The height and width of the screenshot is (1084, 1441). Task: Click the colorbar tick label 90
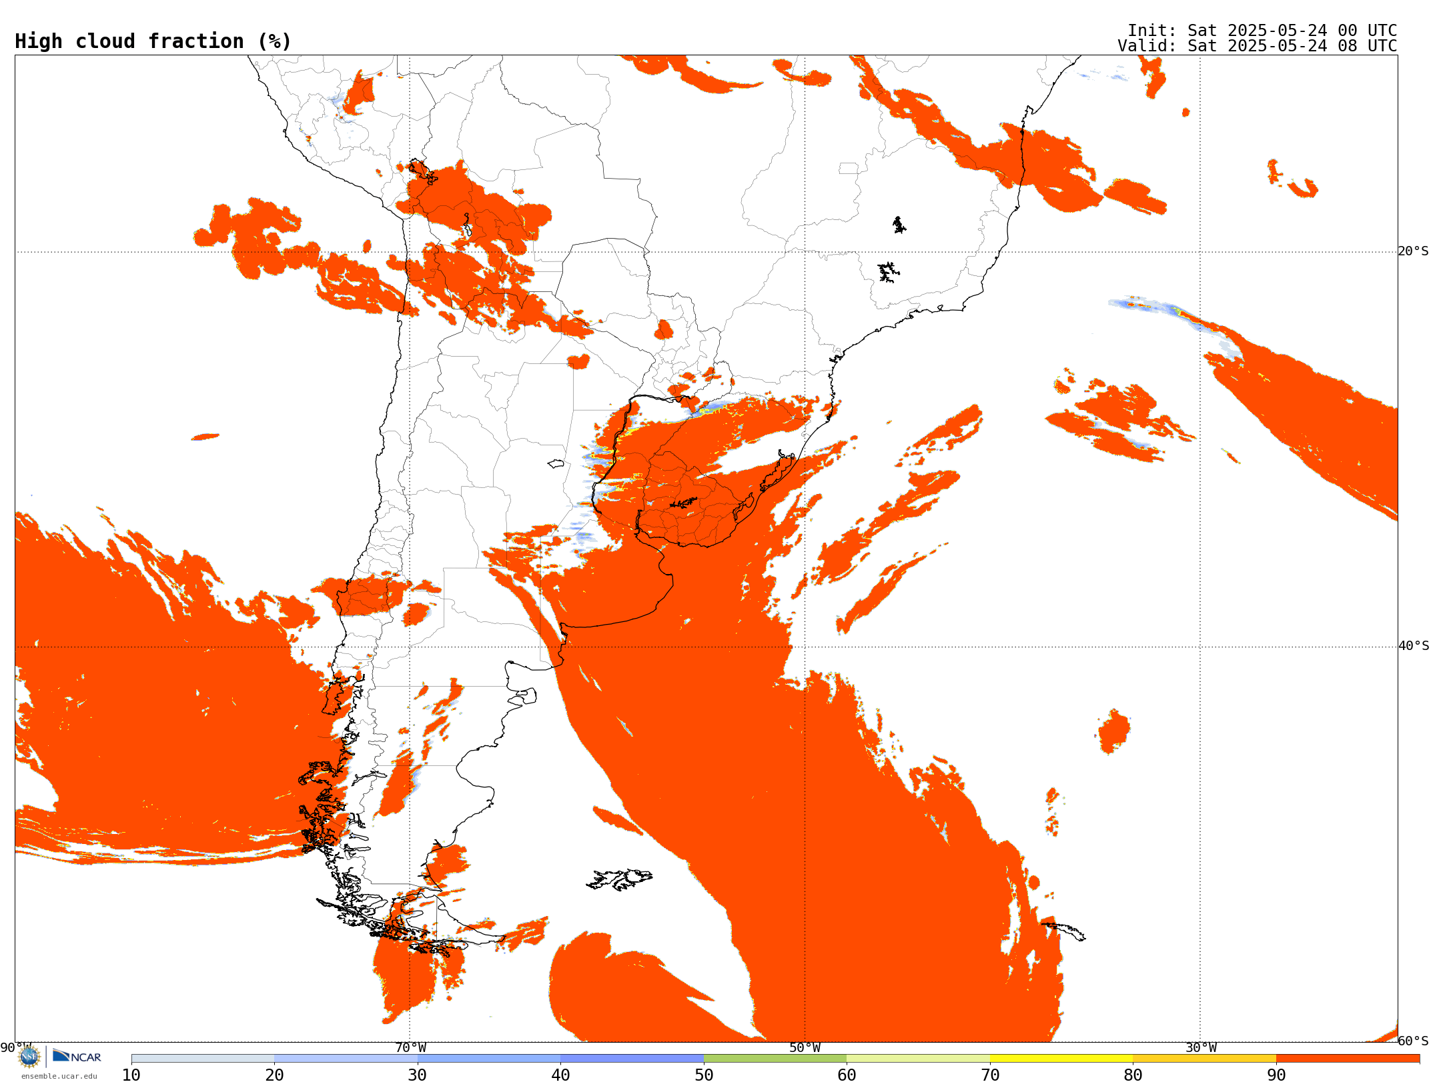(x=1276, y=1075)
